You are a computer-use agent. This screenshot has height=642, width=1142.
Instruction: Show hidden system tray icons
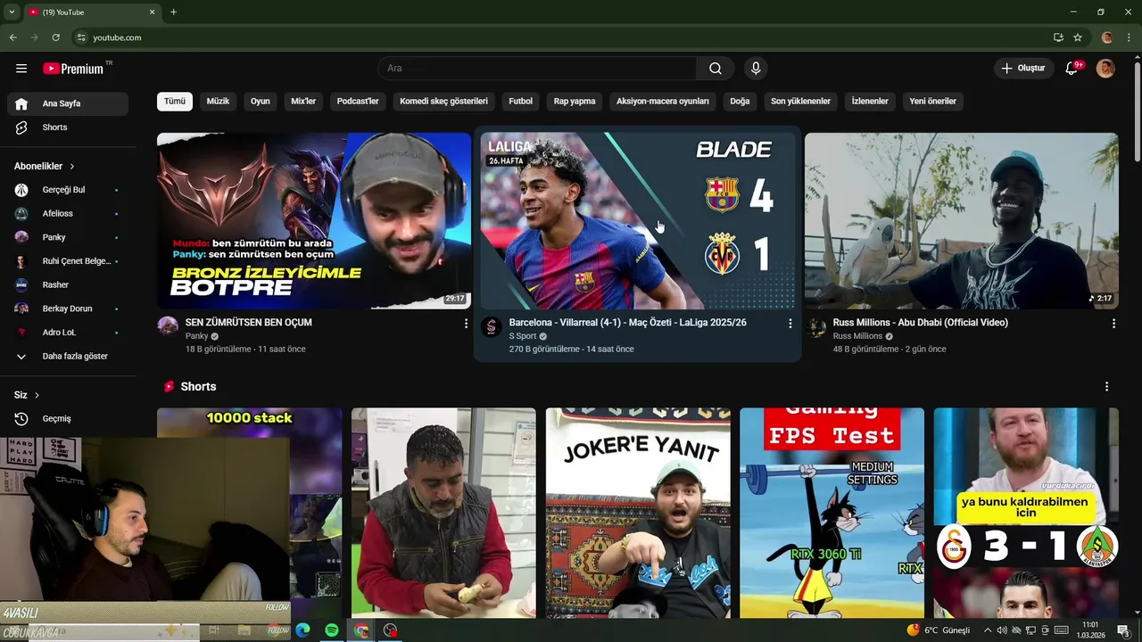point(988,630)
